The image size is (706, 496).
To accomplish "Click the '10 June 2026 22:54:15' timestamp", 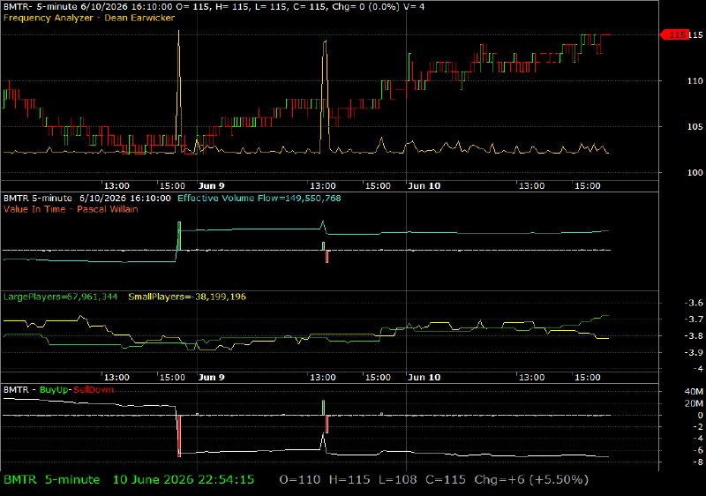I will tap(184, 480).
